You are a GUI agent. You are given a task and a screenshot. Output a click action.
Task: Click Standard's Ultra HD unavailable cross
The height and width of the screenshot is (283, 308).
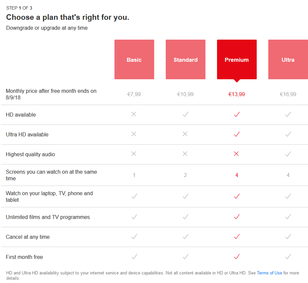click(185, 134)
